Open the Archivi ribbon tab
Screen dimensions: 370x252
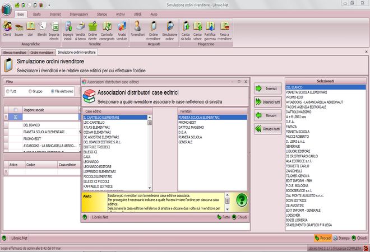[121, 15]
